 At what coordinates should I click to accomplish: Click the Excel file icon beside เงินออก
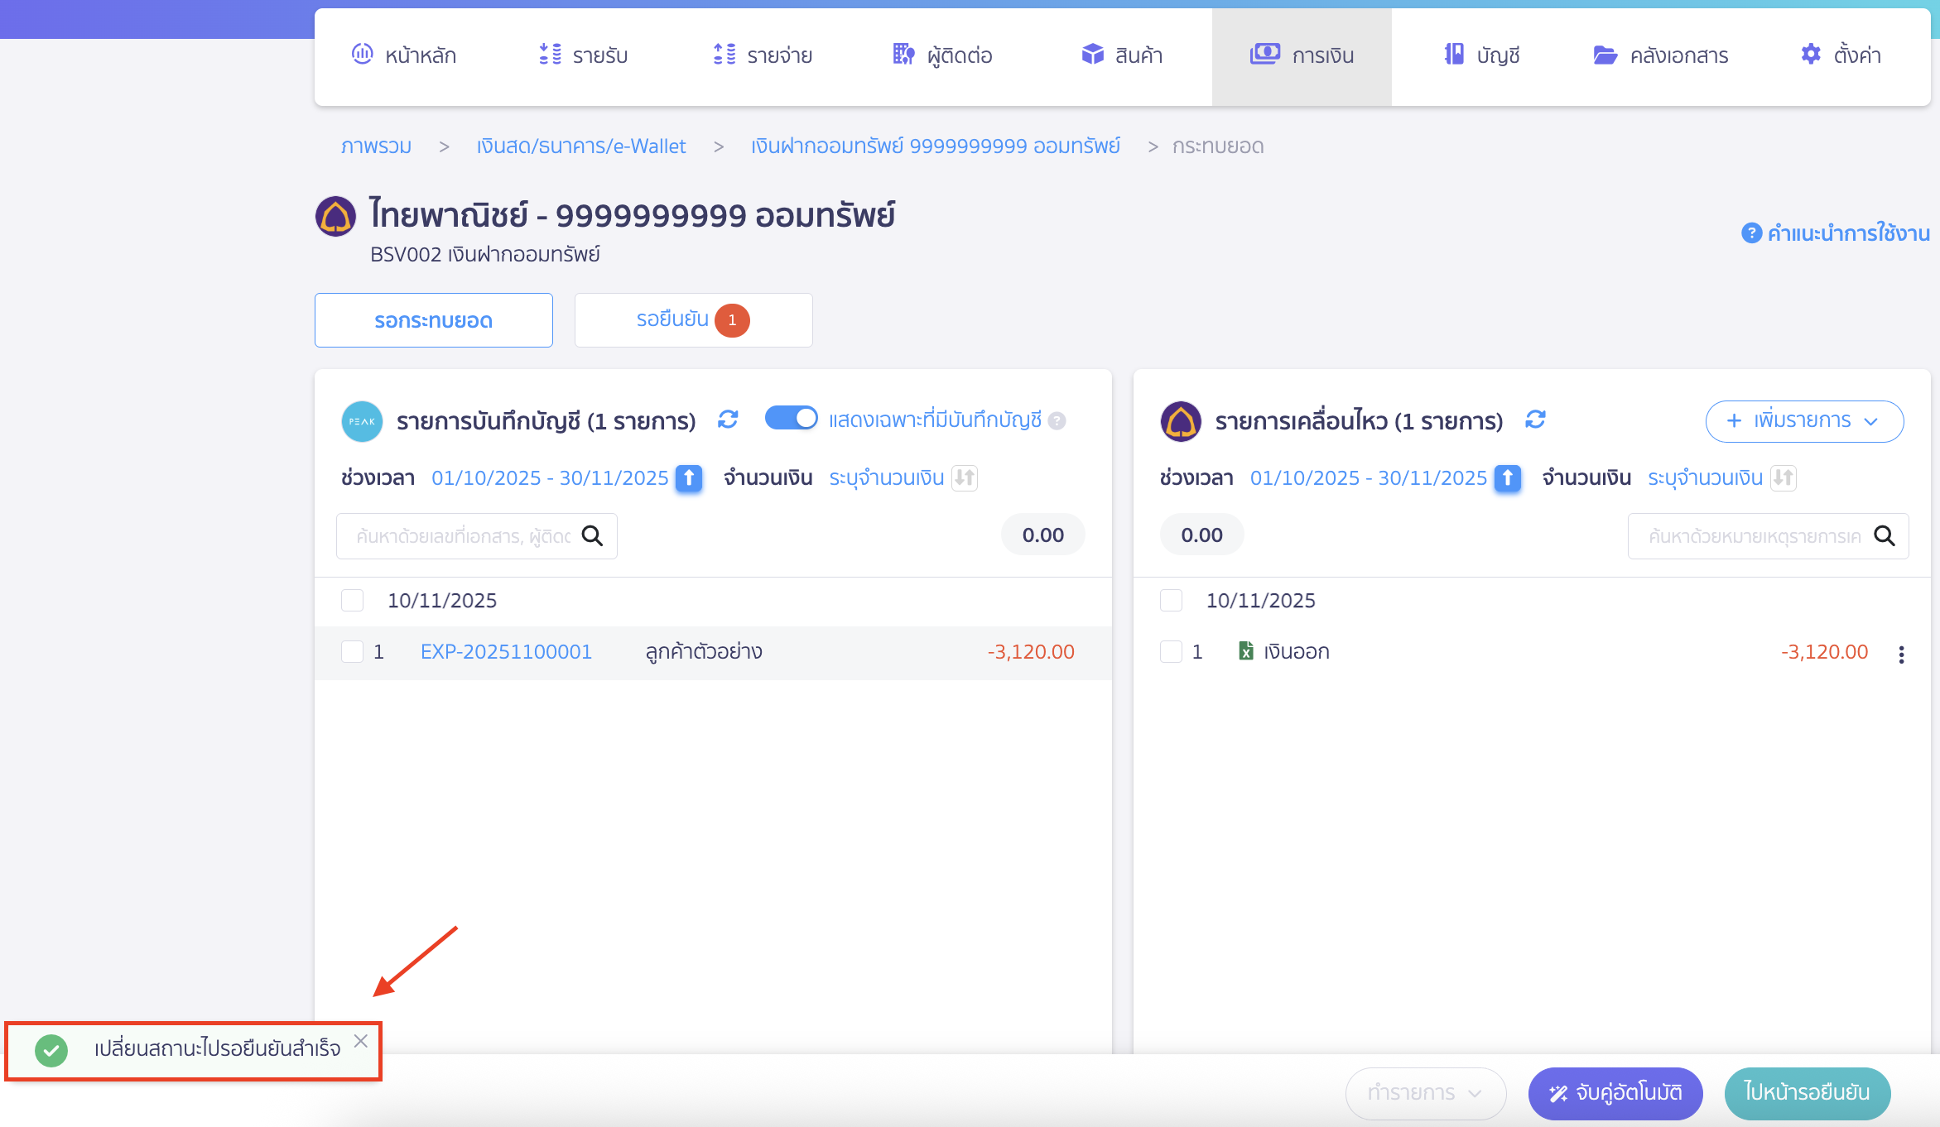(x=1246, y=652)
